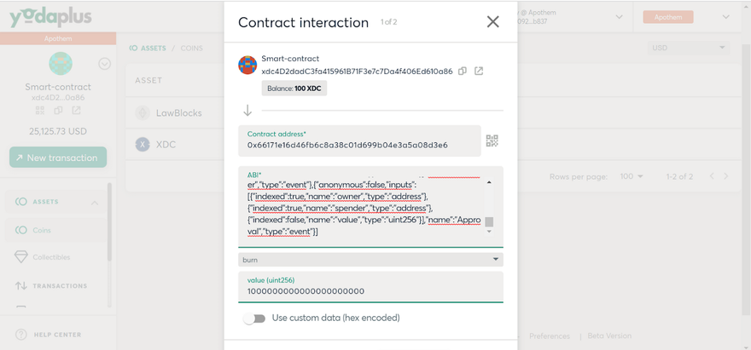751x350 pixels.
Task: Expand the safe selector chevron in sidebar
Action: (104, 63)
